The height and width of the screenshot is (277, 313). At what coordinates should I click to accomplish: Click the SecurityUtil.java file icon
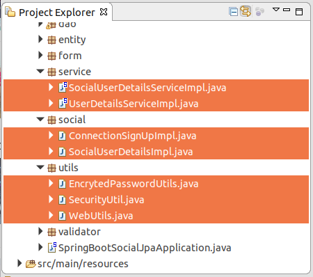pos(62,200)
